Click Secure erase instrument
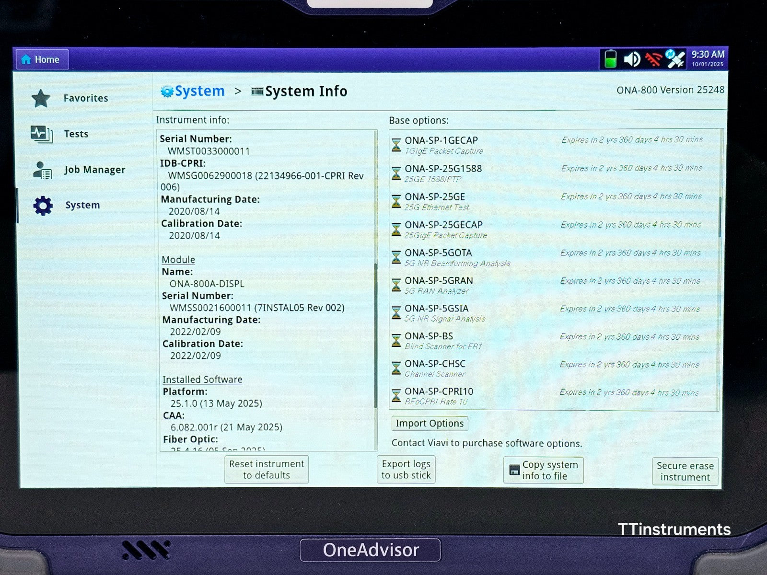 [685, 471]
